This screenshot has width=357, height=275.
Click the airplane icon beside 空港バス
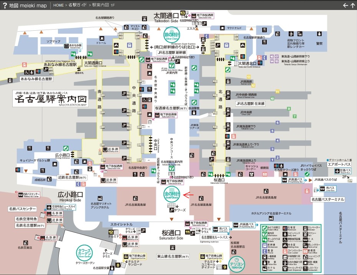[x=337, y=171]
